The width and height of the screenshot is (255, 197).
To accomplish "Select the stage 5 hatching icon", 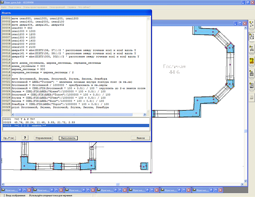I will (251, 73).
